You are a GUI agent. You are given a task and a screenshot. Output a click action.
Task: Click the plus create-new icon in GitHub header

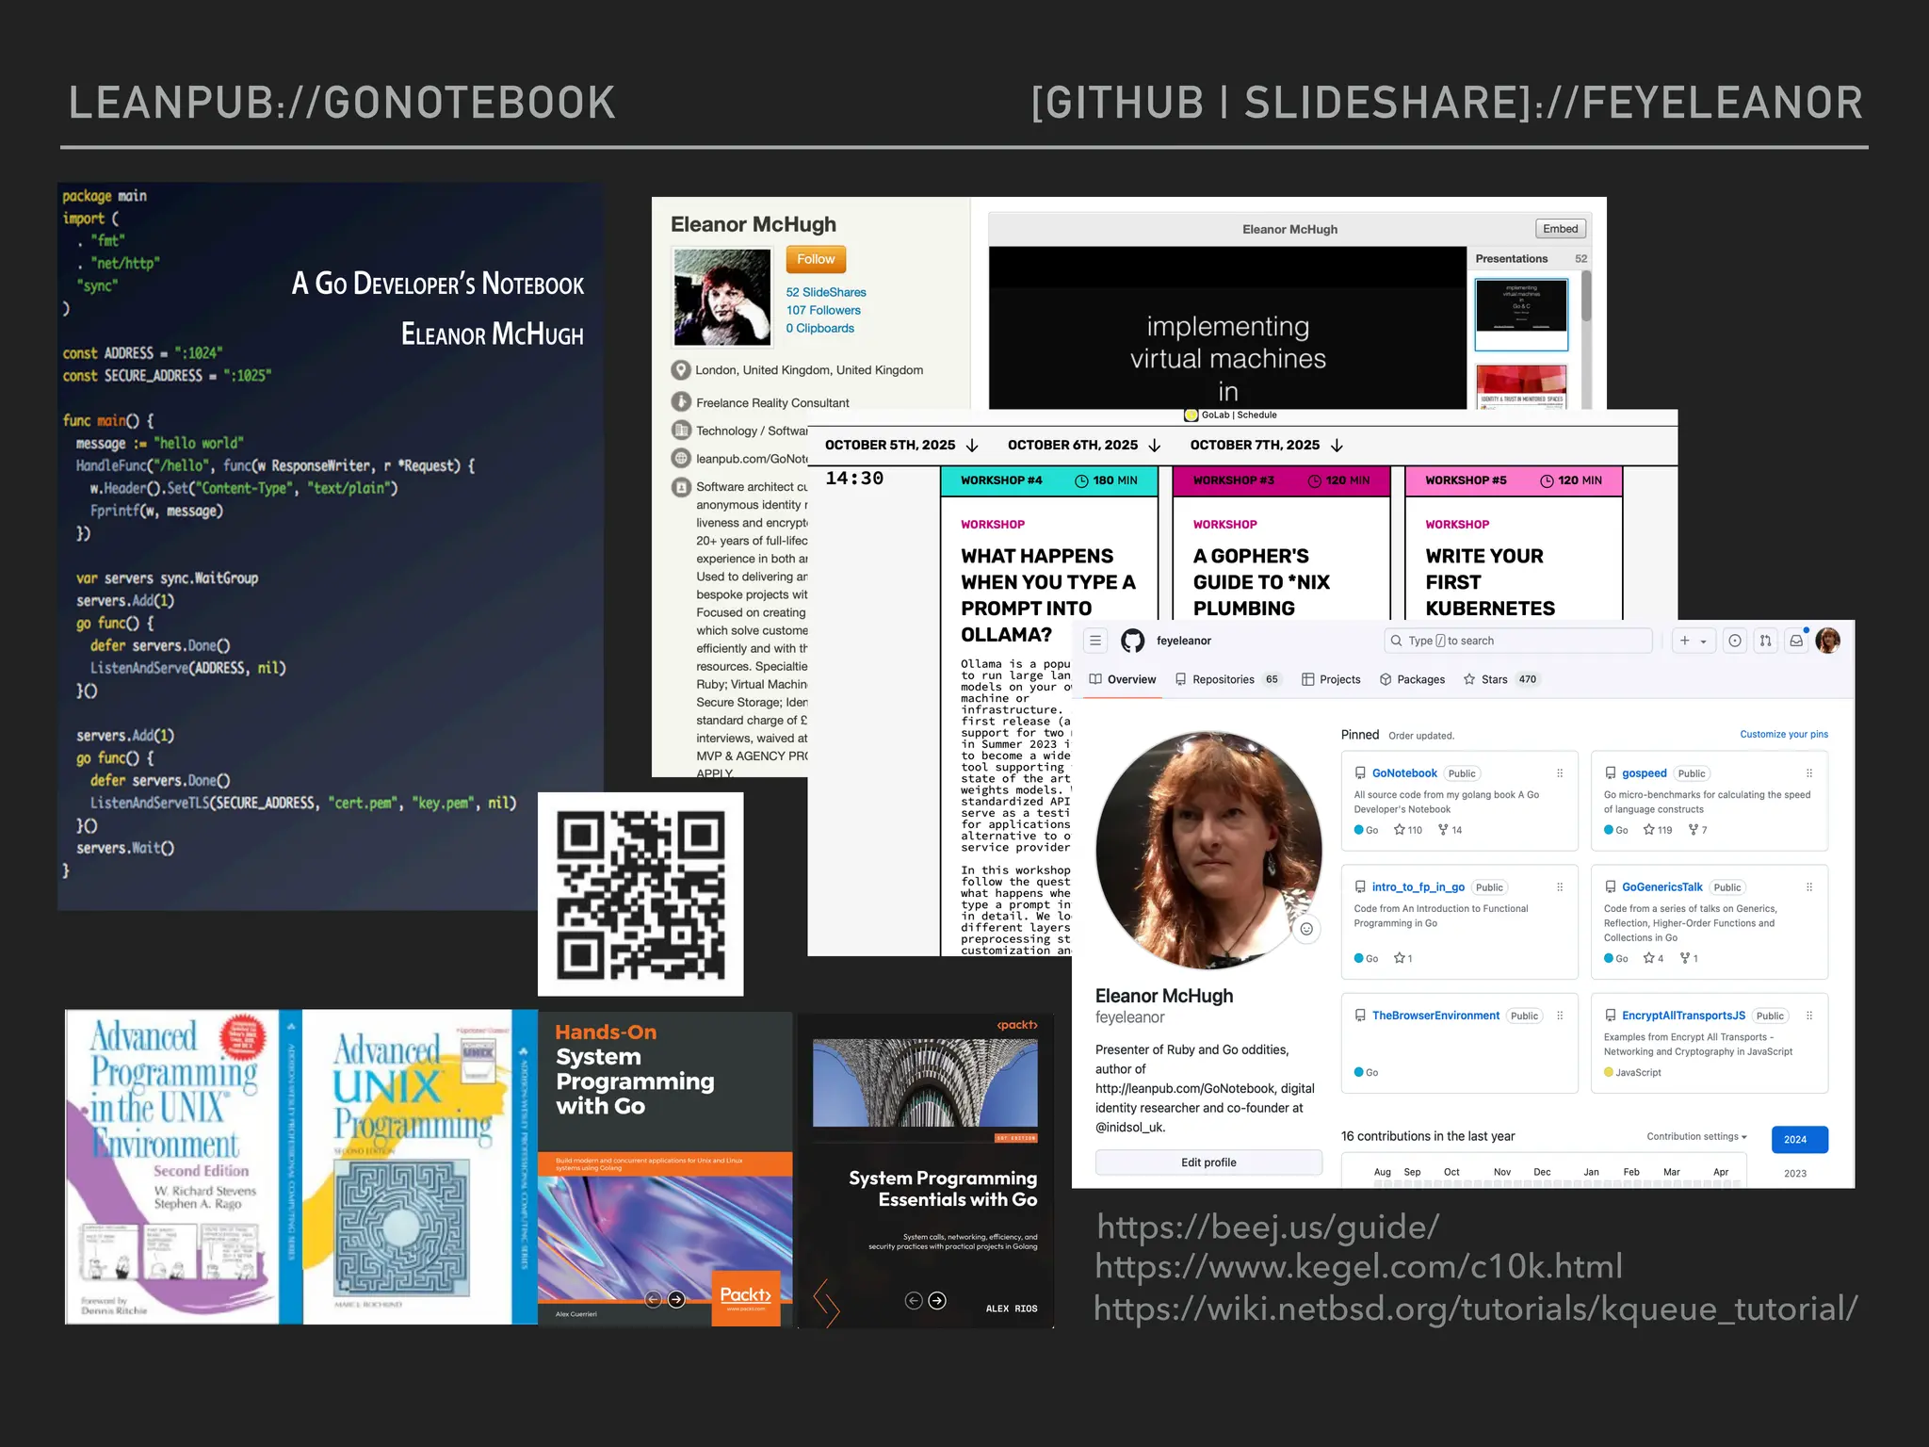[x=1685, y=641]
